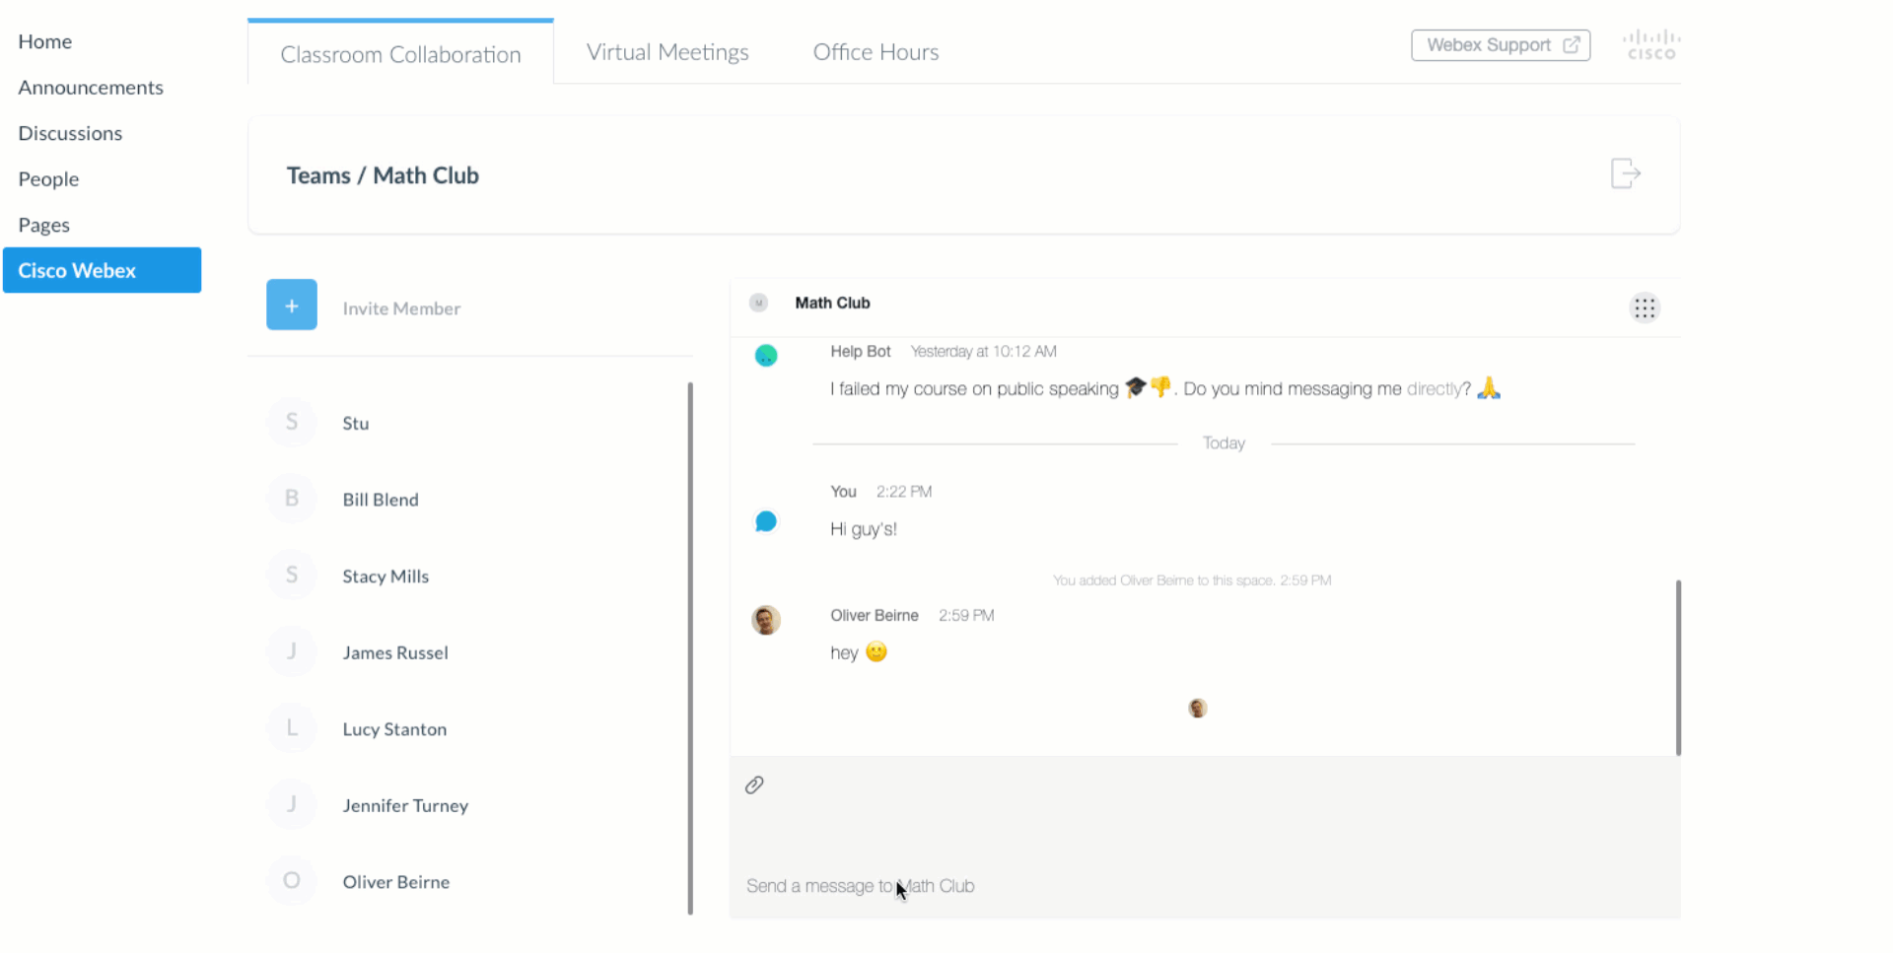The width and height of the screenshot is (1893, 953).
Task: Click Stu's avatar initial circle
Action: point(292,422)
